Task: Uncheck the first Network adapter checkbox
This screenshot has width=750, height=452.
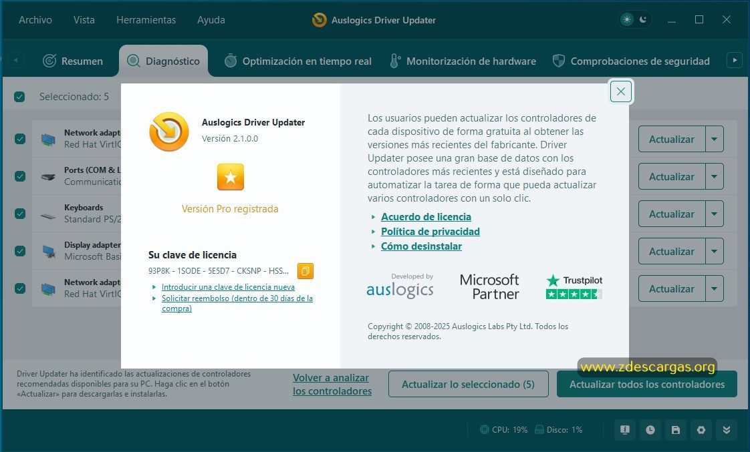Action: point(20,139)
